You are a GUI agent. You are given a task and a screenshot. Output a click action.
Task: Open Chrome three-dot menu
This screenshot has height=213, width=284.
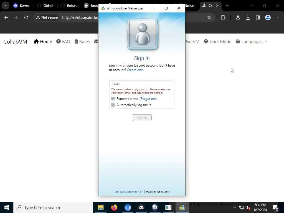coord(278,17)
